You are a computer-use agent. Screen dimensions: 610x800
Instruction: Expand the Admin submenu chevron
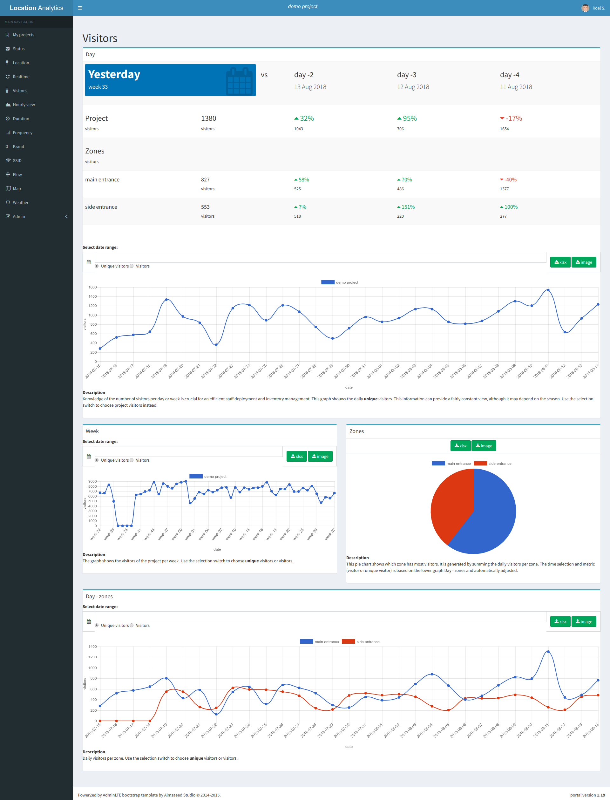pyautogui.click(x=66, y=216)
